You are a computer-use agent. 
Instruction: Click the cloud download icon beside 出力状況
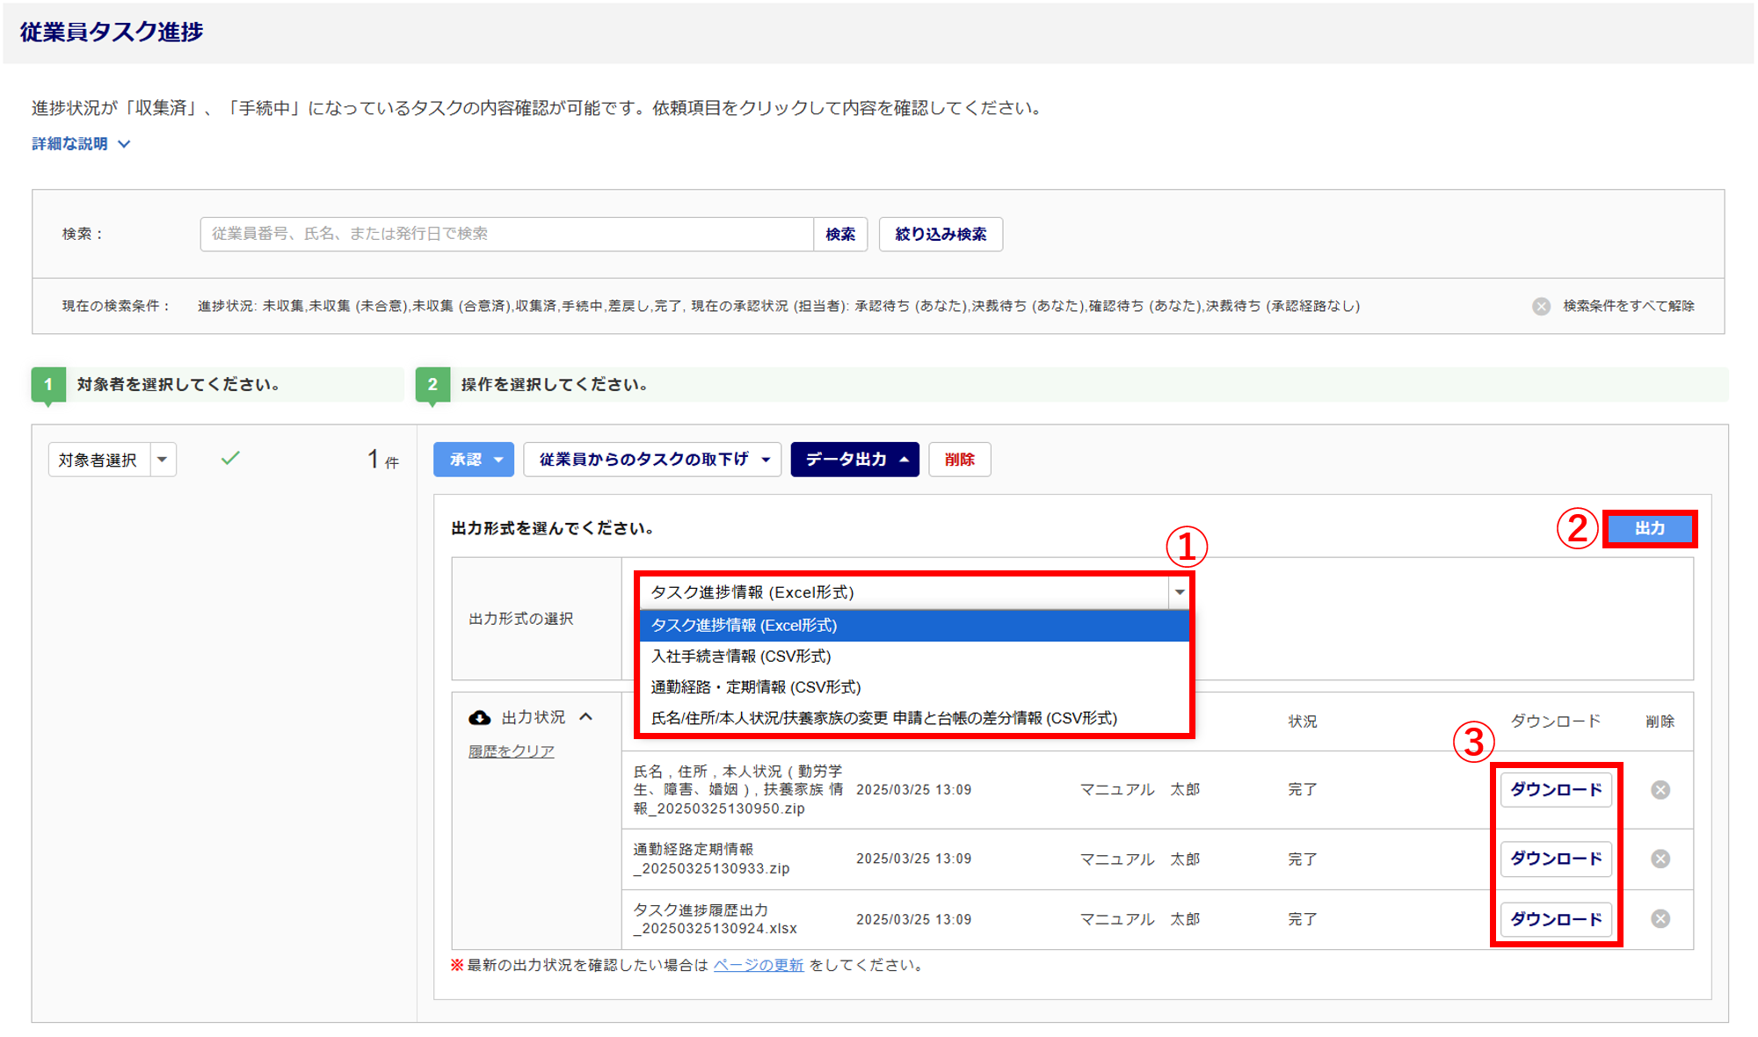[x=479, y=718]
